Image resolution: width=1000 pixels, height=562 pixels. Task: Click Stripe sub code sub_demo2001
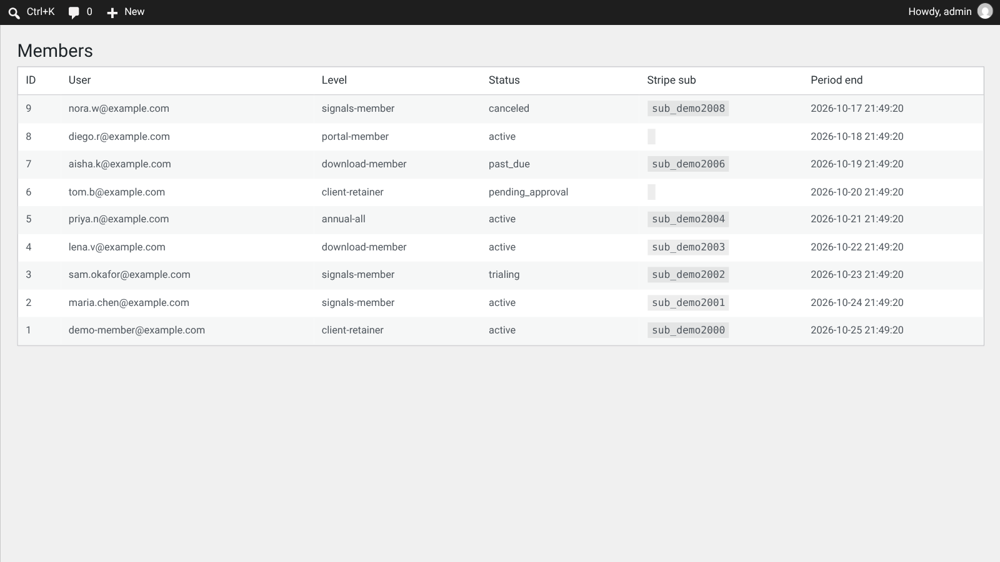[688, 303]
